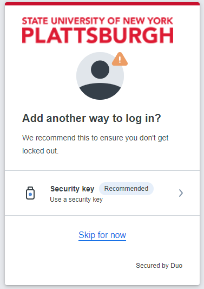Image resolution: width=204 pixels, height=289 pixels.
Task: Click the red bar at top of card
Action: point(102,4)
